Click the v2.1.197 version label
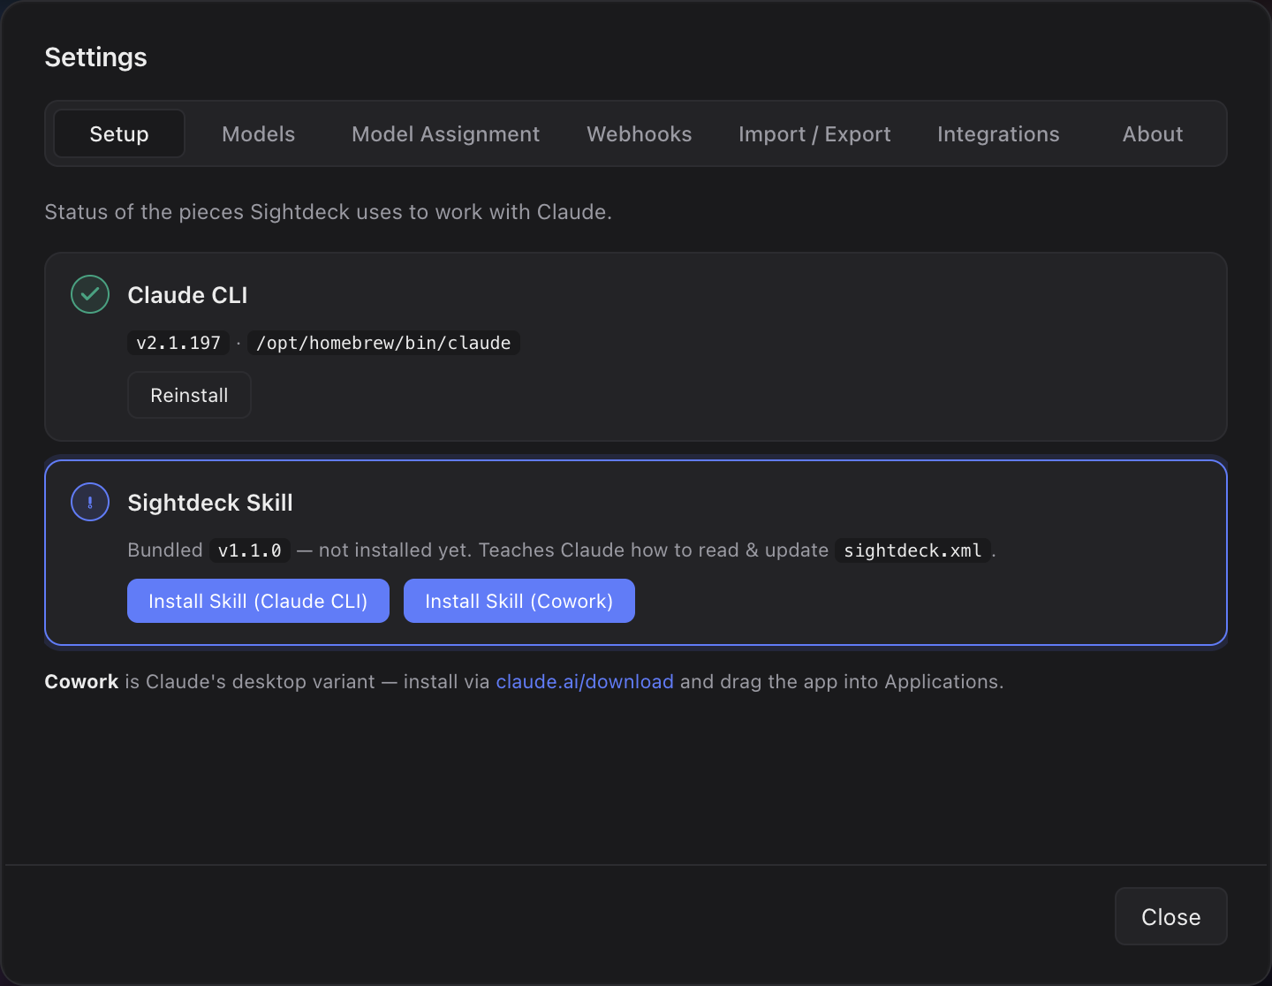 tap(178, 343)
